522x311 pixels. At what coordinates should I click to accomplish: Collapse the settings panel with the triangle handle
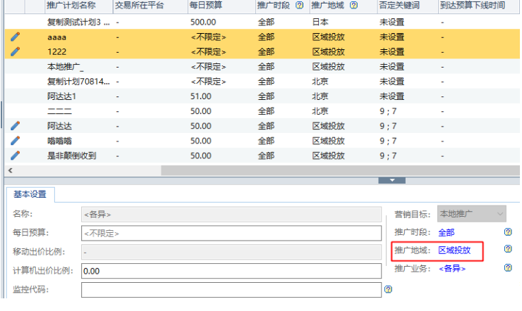click(x=391, y=181)
